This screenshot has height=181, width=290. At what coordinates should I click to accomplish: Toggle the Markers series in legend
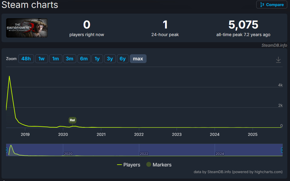(x=159, y=165)
